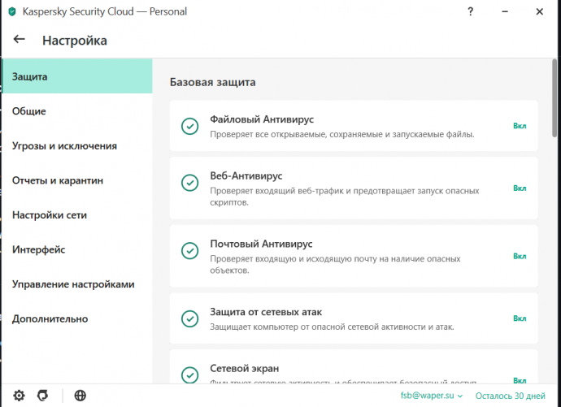The image size is (561, 407).
Task: Click the green checkmark beside Веб-Антивирус
Action: coord(189,183)
